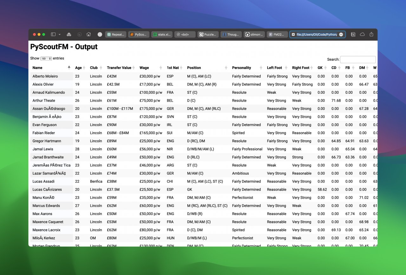
Task: Click the DM rating 71.02
Action: pos(364,198)
